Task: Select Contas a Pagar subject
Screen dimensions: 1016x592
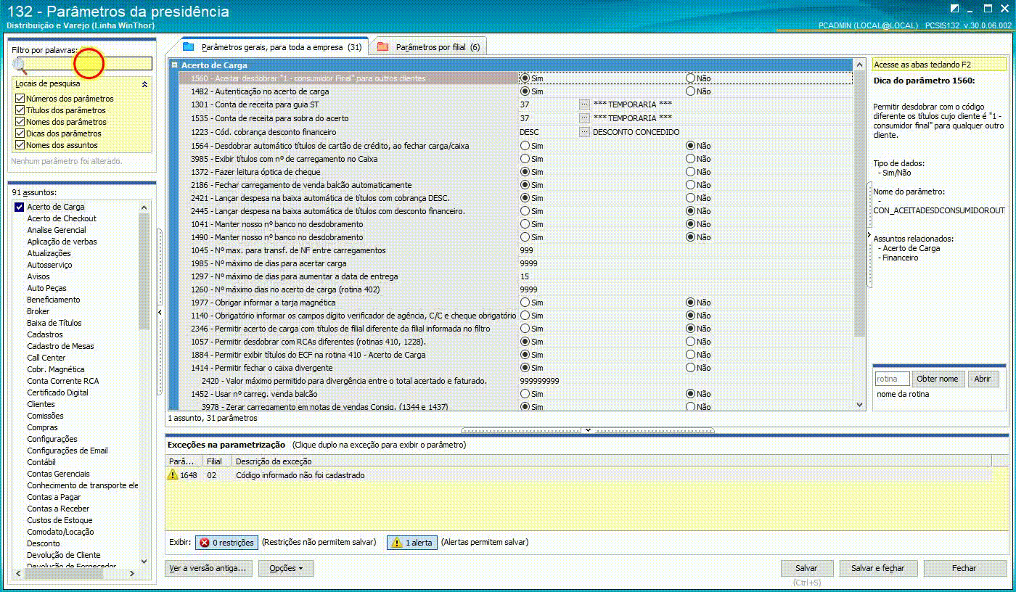Action: [x=54, y=497]
